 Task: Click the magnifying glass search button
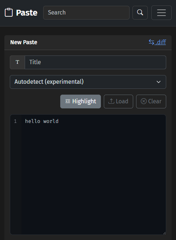140,13
